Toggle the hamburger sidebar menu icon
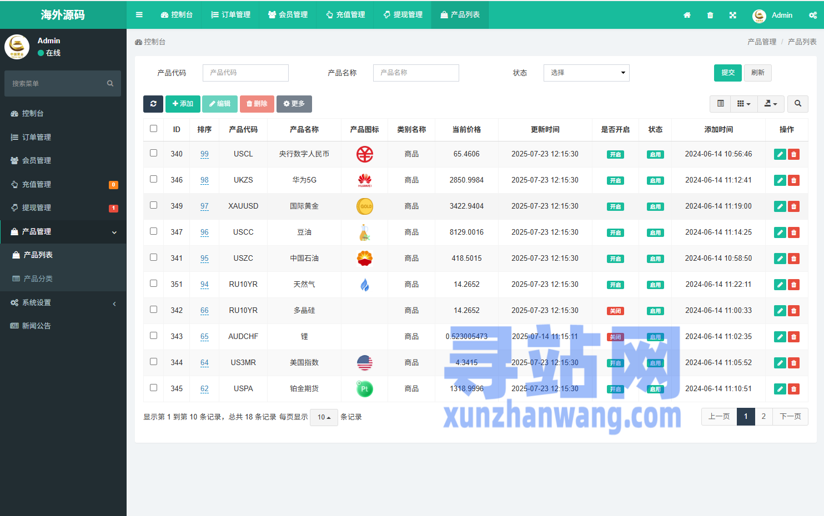Screen dimensions: 824x516 pyautogui.click(x=139, y=15)
